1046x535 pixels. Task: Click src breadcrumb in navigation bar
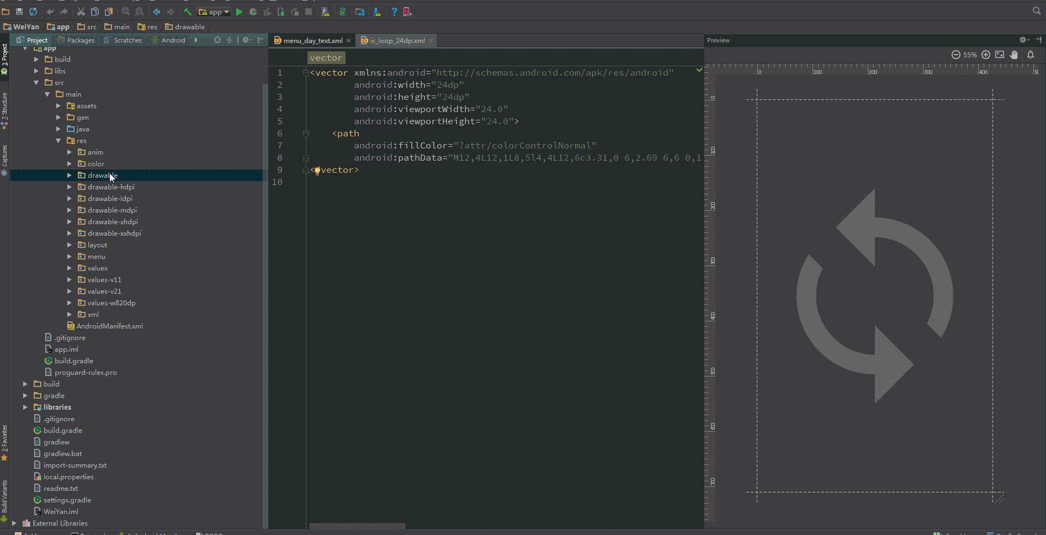(87, 27)
